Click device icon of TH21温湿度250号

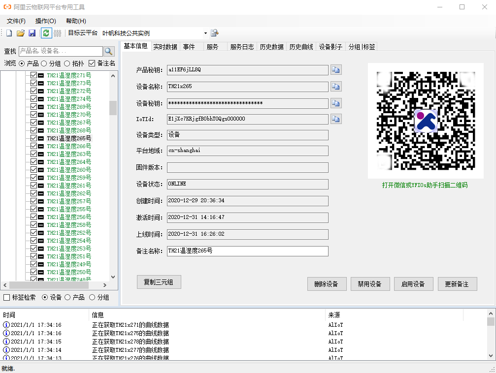tap(41, 272)
